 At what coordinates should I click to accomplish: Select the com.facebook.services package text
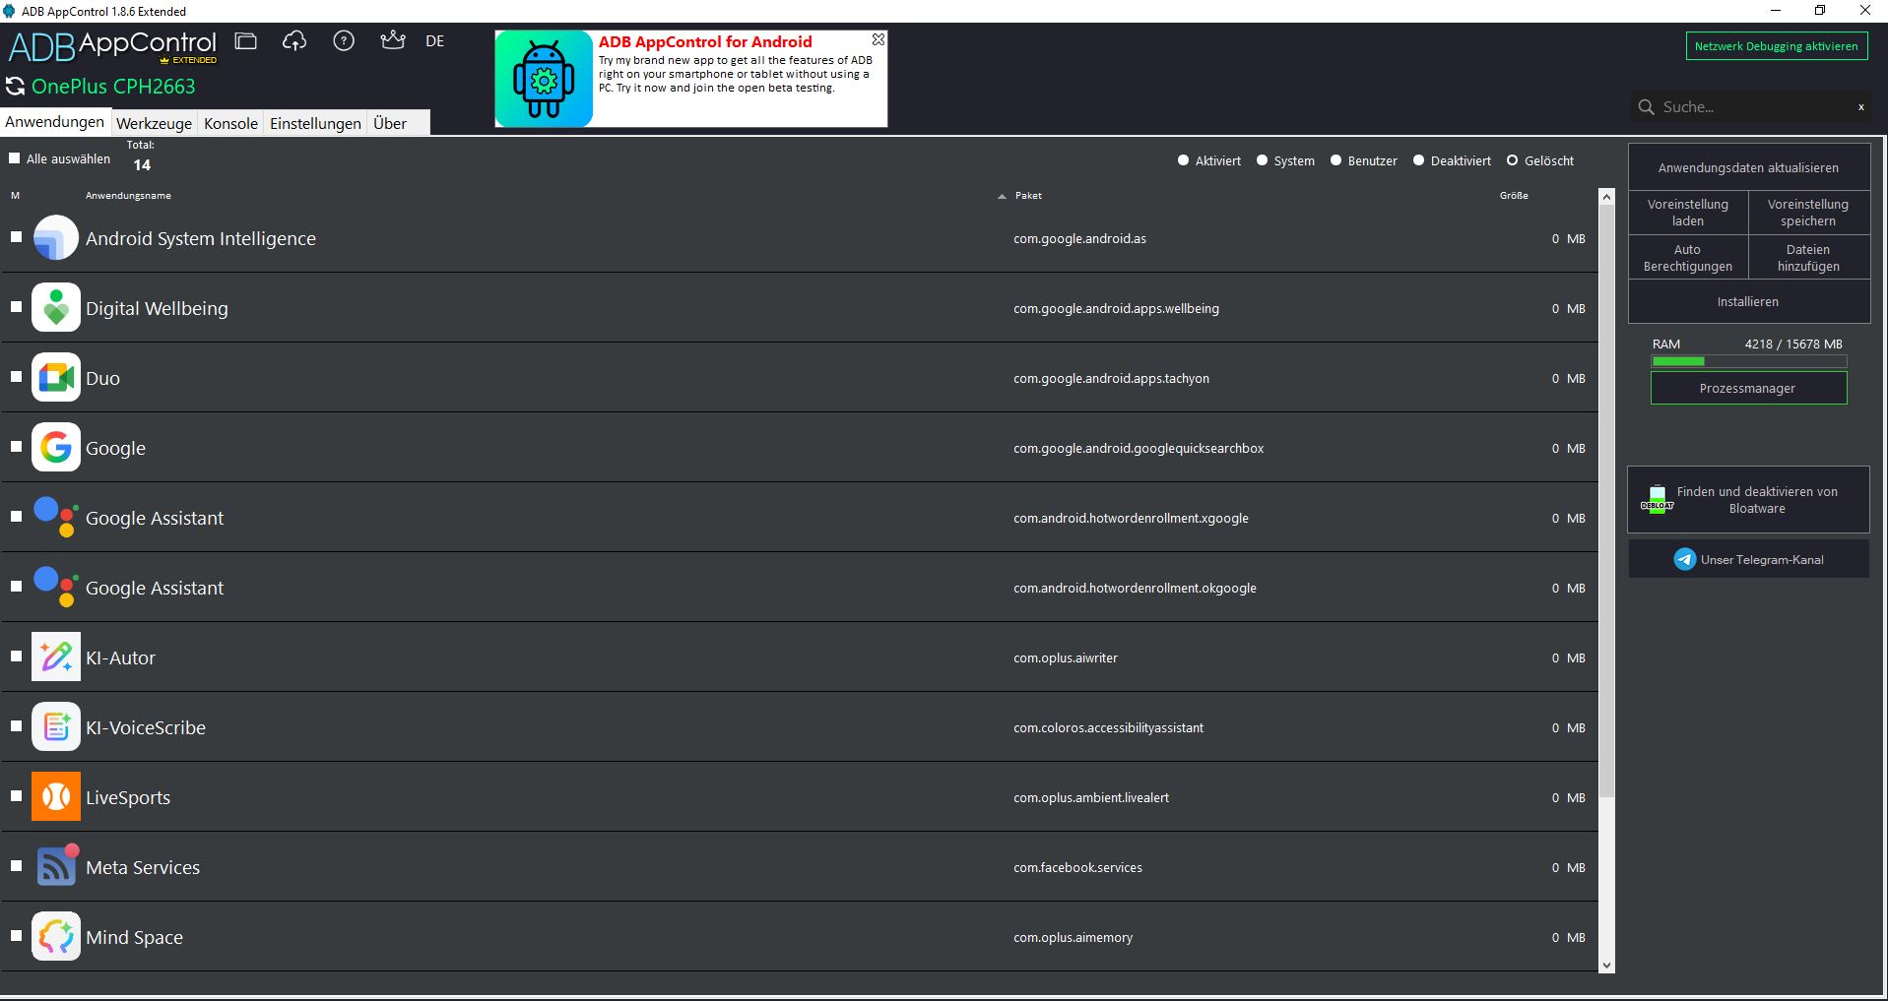click(1077, 867)
